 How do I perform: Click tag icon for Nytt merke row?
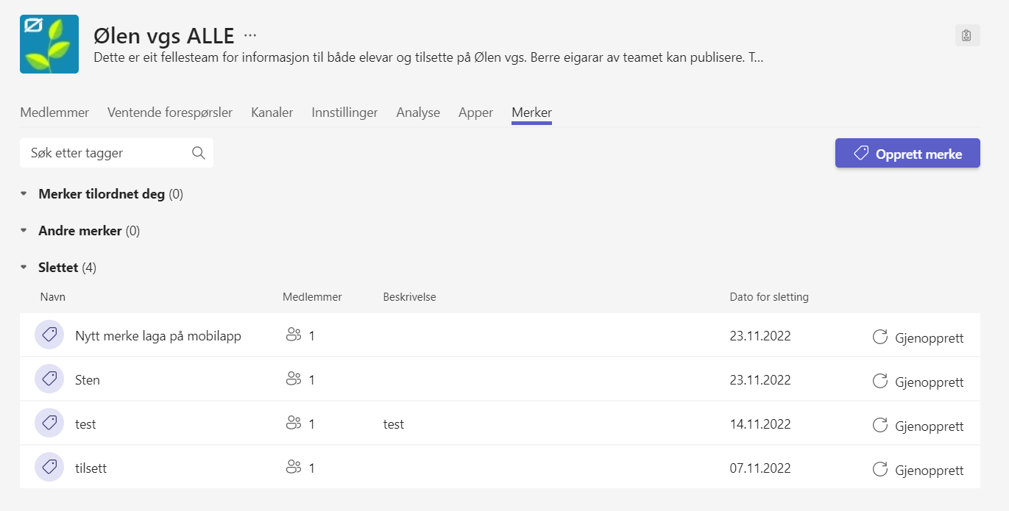tap(49, 335)
